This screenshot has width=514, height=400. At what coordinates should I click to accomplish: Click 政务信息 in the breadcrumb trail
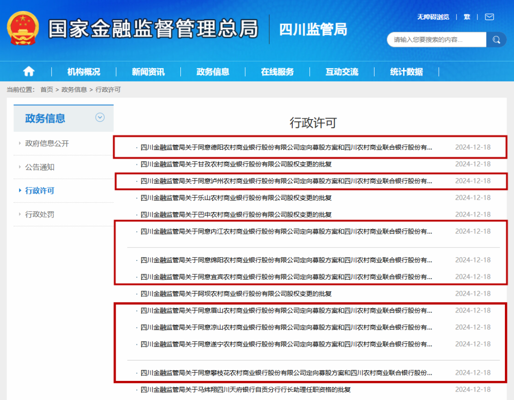tap(74, 90)
